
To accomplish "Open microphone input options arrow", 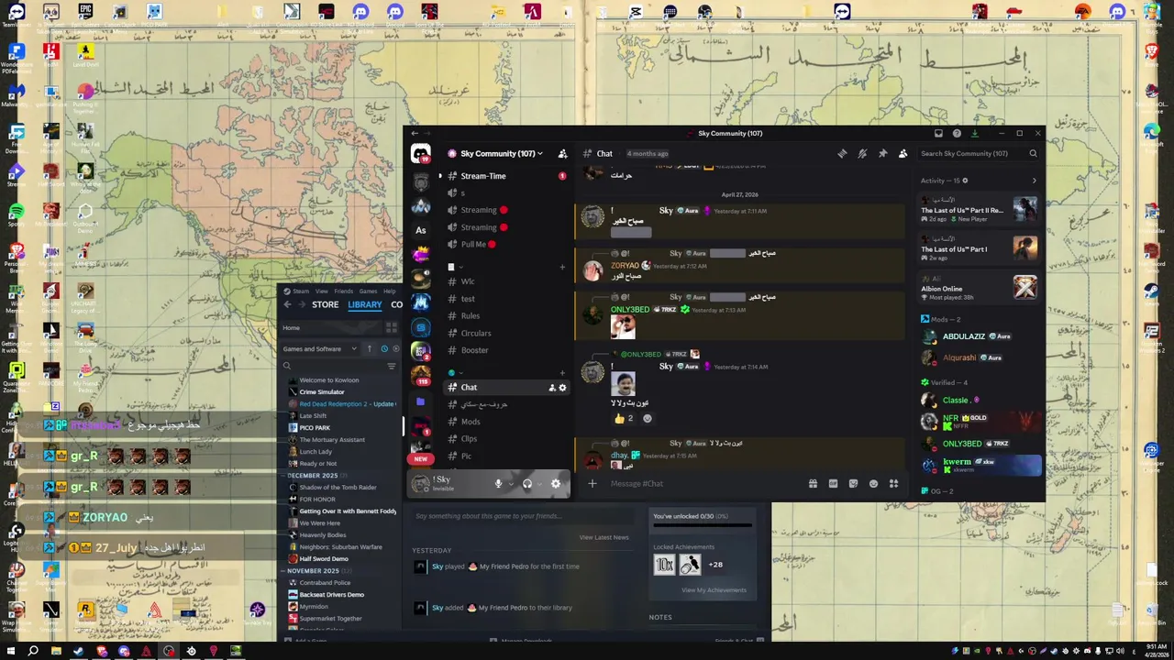I will coord(511,484).
